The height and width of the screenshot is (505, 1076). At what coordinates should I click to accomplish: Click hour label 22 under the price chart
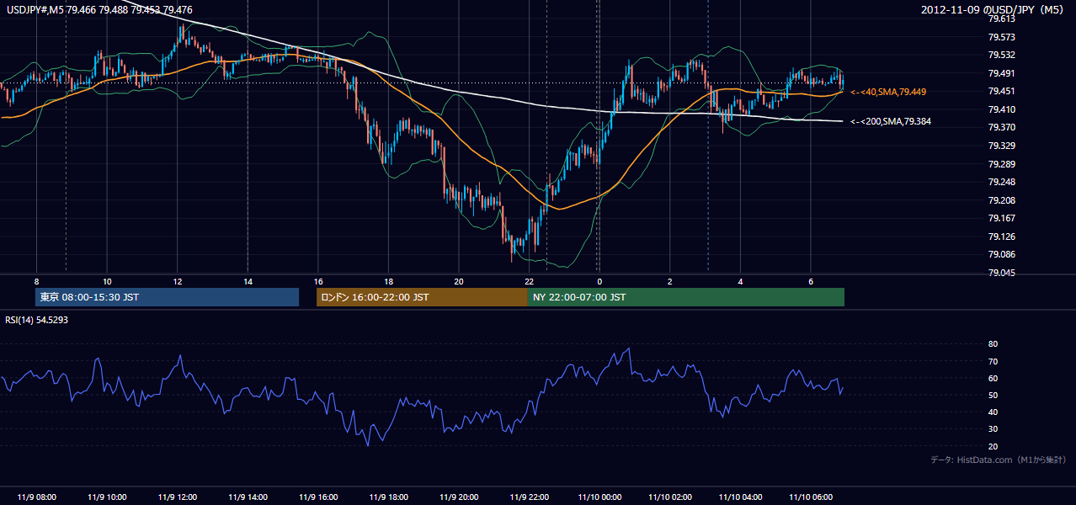point(529,281)
